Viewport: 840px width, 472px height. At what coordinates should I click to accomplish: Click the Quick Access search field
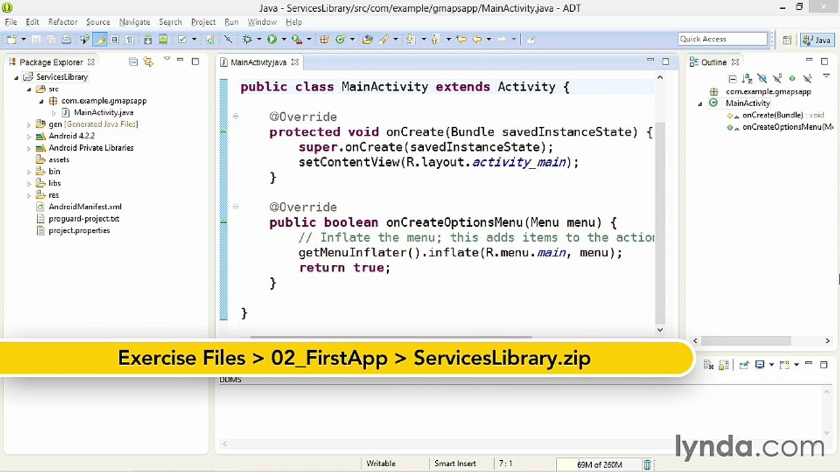723,39
